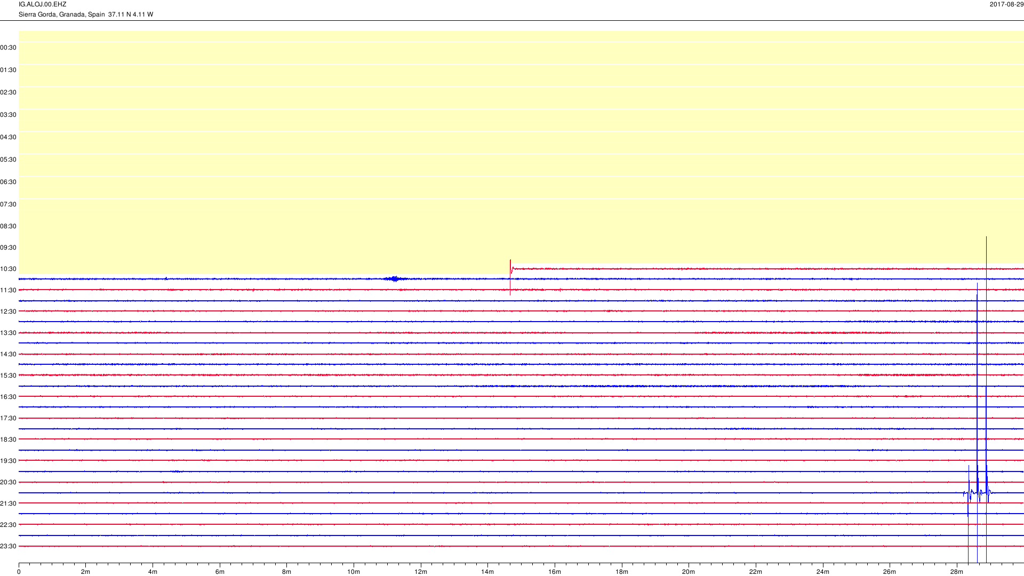Click the 16m axis tick label
The width and height of the screenshot is (1024, 576).
click(555, 572)
